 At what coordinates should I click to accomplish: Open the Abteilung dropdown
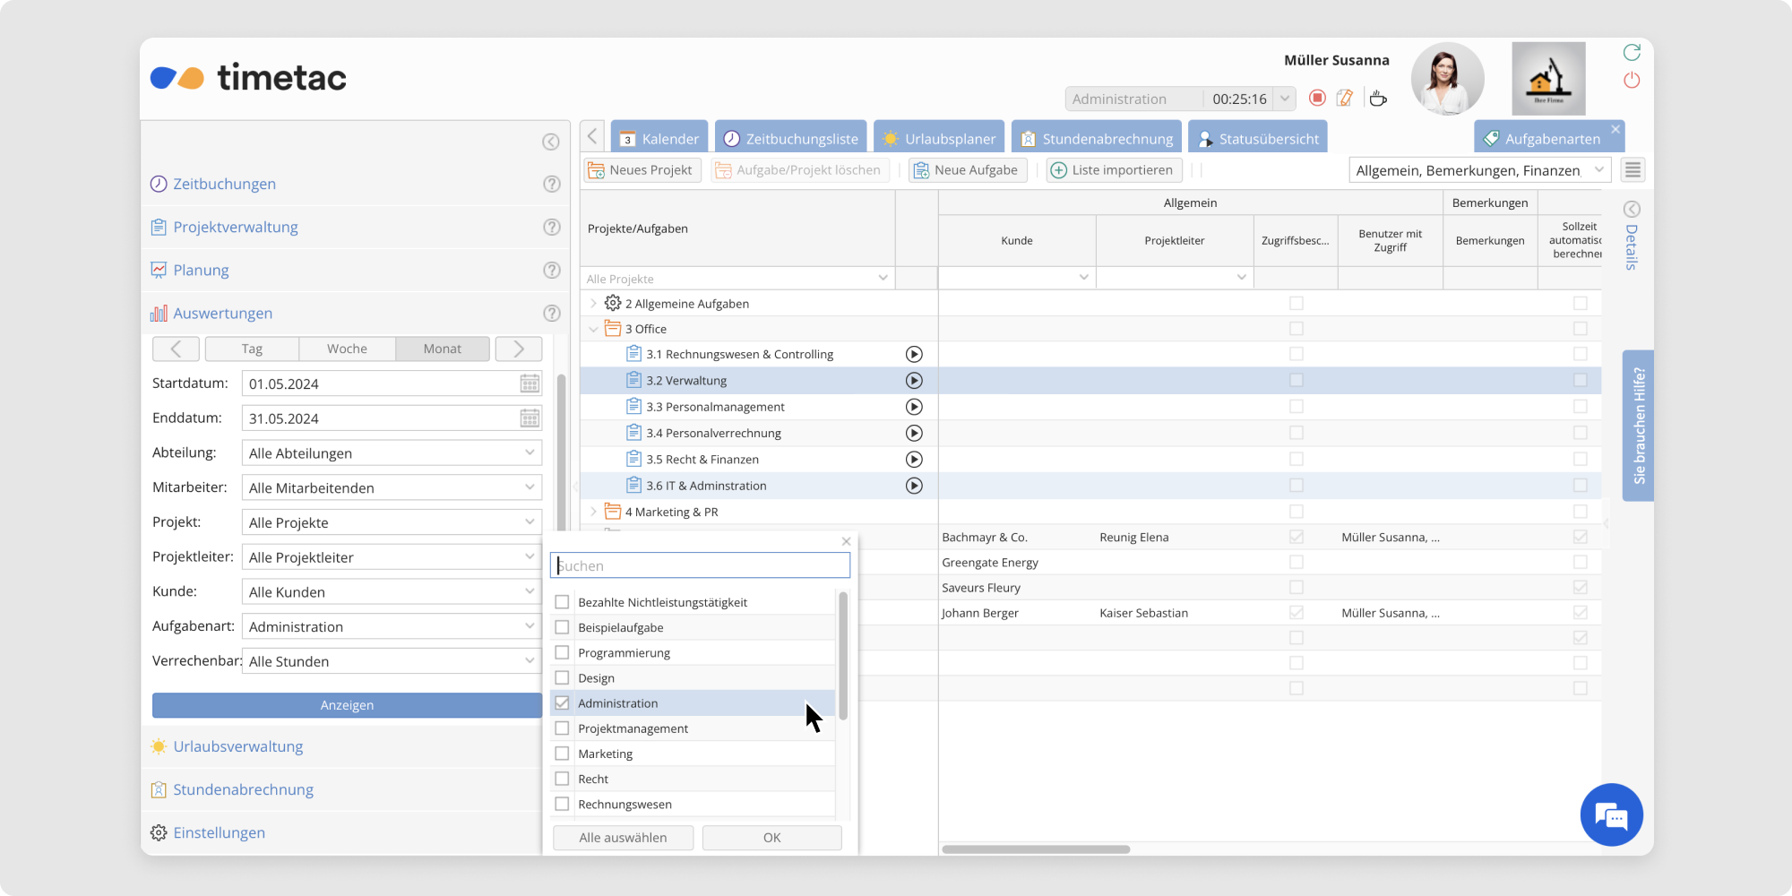click(x=392, y=453)
